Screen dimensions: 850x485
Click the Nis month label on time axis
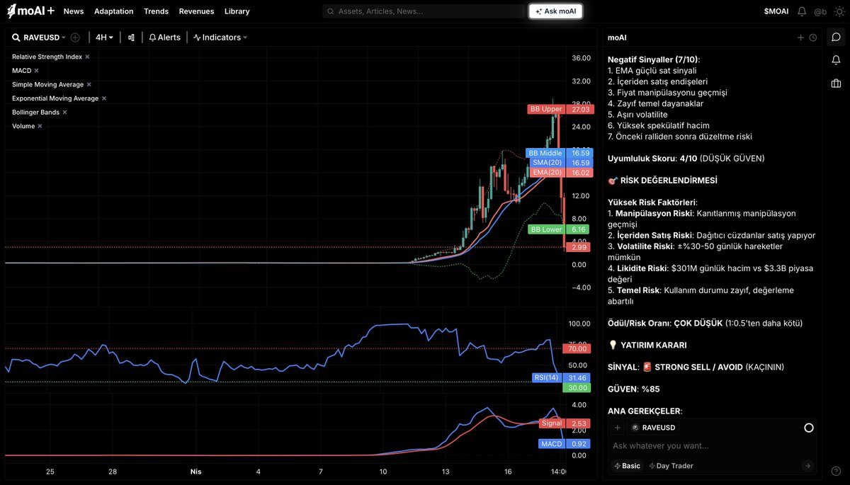(x=196, y=471)
